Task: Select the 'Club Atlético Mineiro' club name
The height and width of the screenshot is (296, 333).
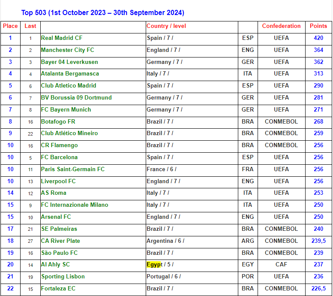Action: pos(69,133)
